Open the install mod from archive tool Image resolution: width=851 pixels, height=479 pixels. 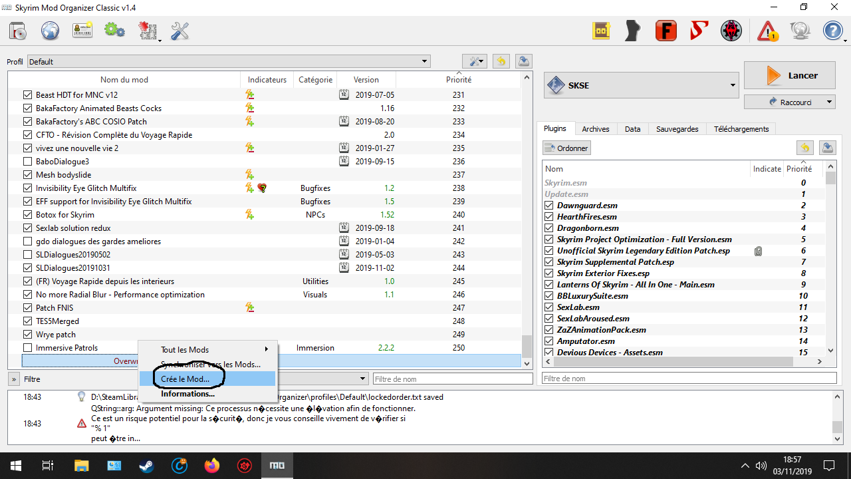19,31
